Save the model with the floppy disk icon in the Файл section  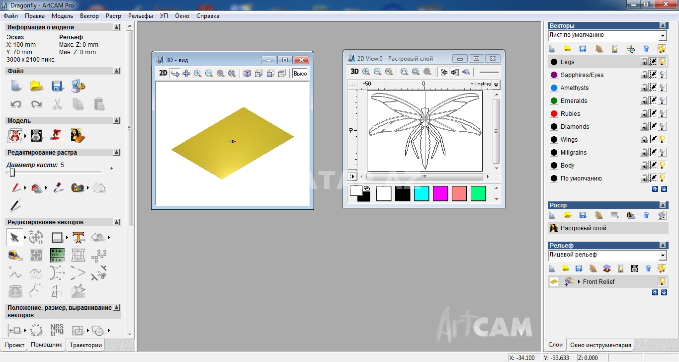click(58, 86)
